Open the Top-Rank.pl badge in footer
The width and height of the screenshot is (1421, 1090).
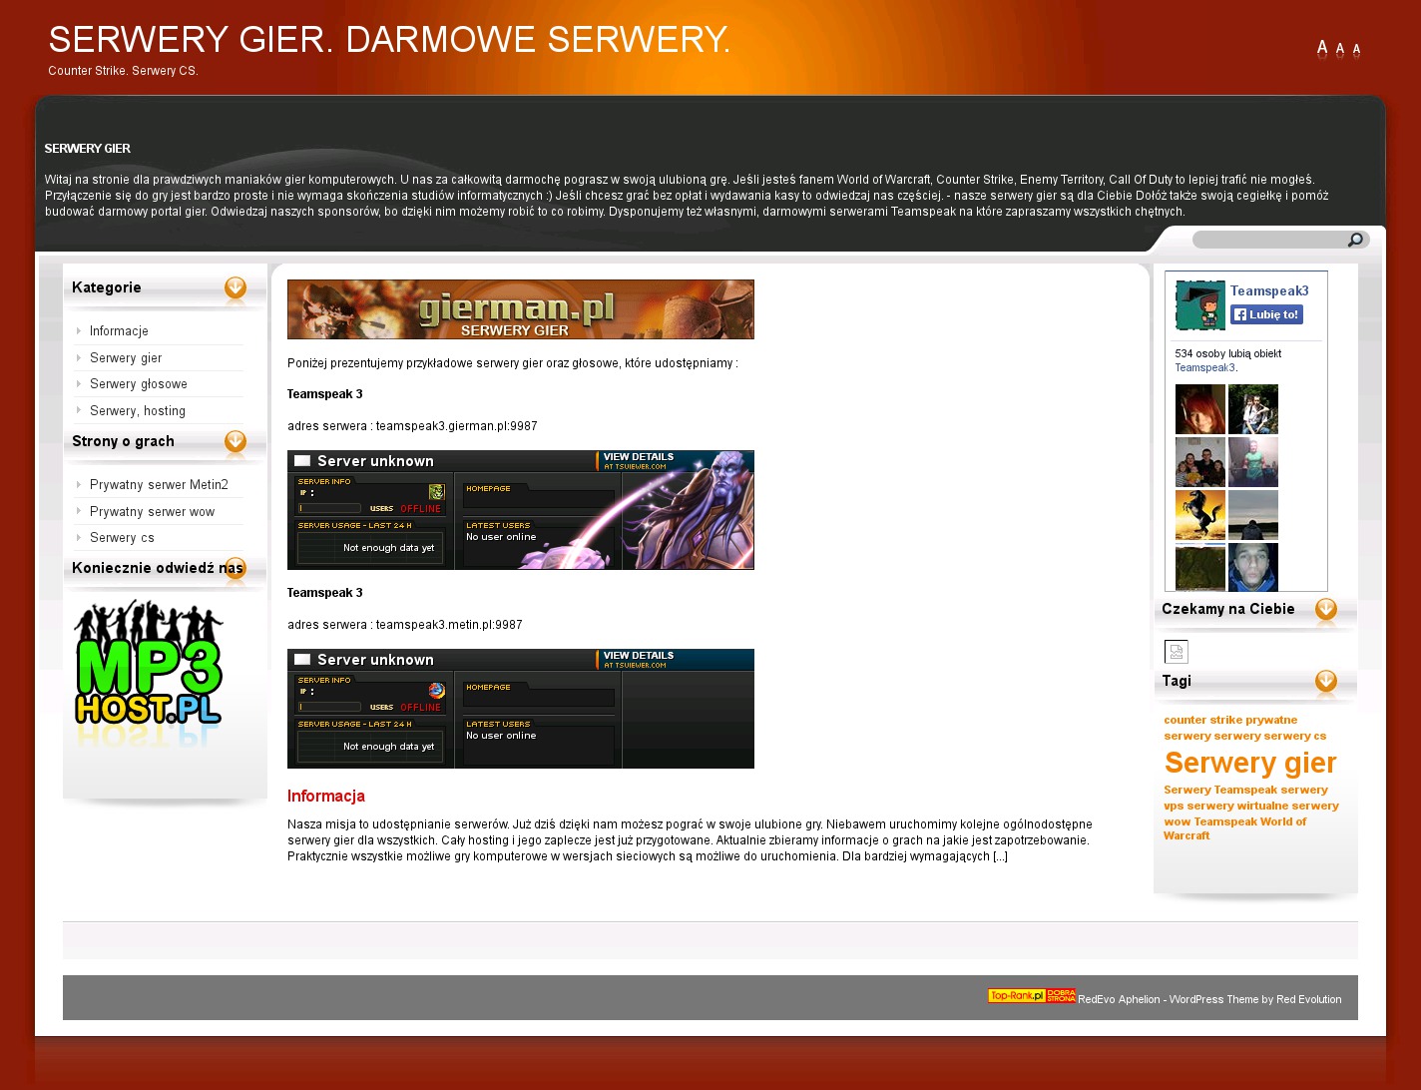pyautogui.click(x=1031, y=996)
